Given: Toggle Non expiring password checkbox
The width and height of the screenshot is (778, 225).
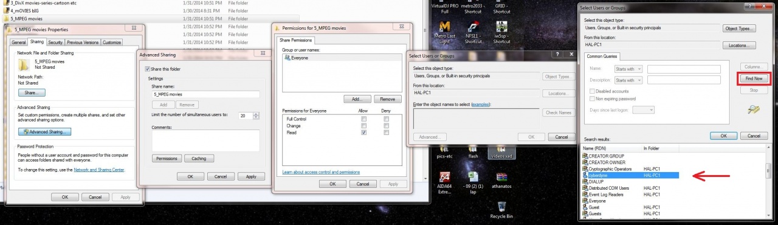Looking at the screenshot, I should coord(593,99).
